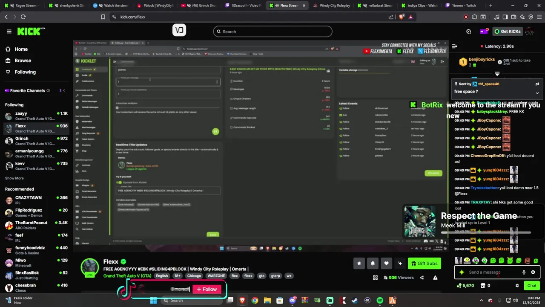Open funnyhoodvidz recommended channel
This screenshot has height=307, width=545.
[x=36, y=250]
